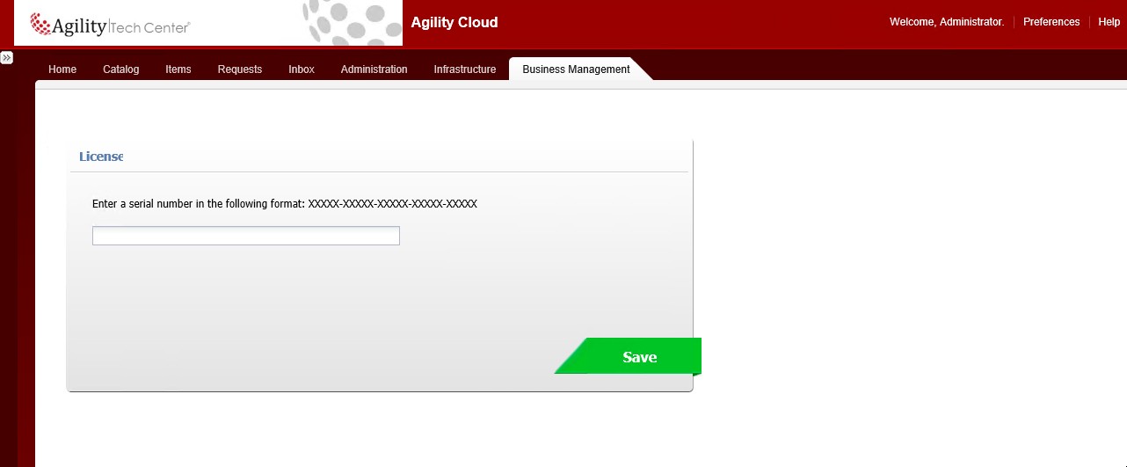Switch to the Infrastructure tab
This screenshot has width=1127, height=467.
pyautogui.click(x=465, y=69)
